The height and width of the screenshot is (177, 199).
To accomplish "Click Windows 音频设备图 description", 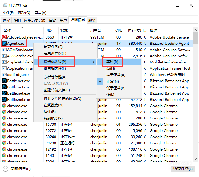I will [x=167, y=74].
